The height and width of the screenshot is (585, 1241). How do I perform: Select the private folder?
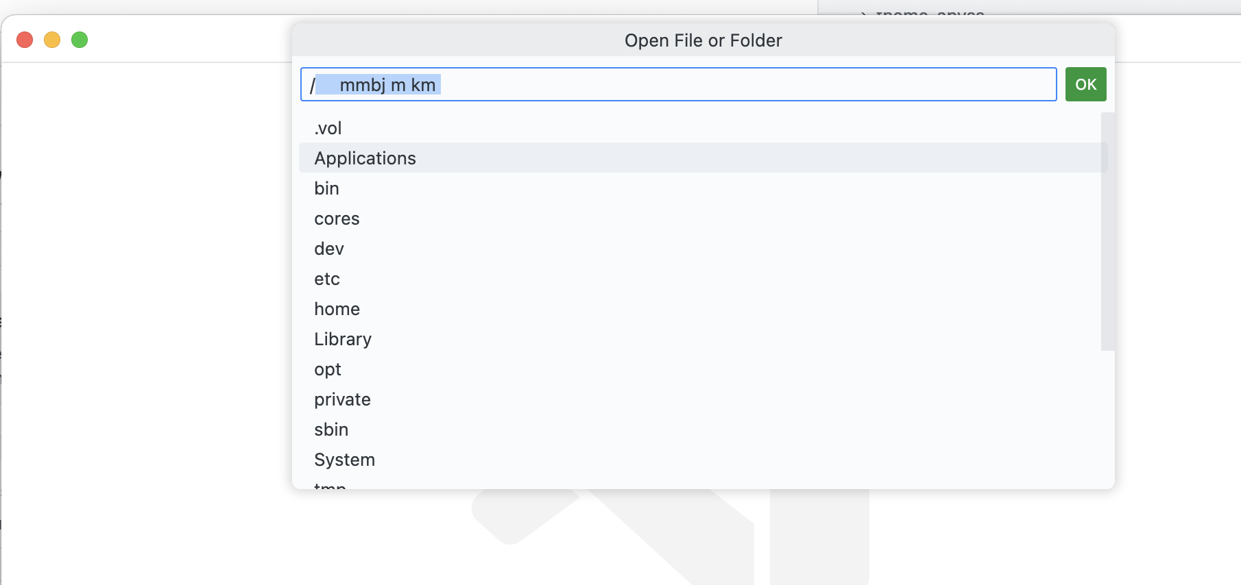342,399
